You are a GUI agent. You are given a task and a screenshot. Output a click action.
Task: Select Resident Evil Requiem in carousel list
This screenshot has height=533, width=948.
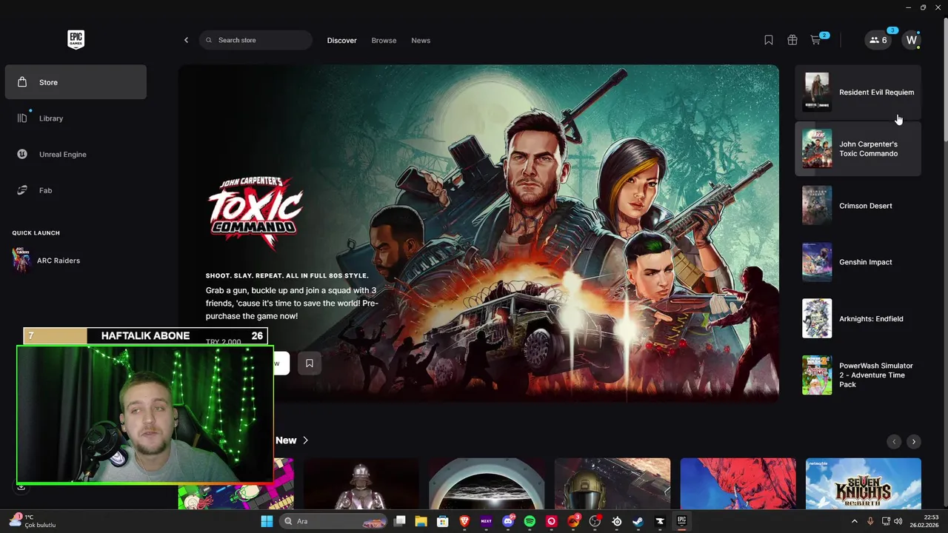pos(858,93)
